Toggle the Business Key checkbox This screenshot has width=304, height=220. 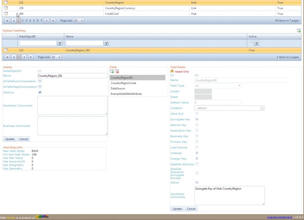coord(197,136)
